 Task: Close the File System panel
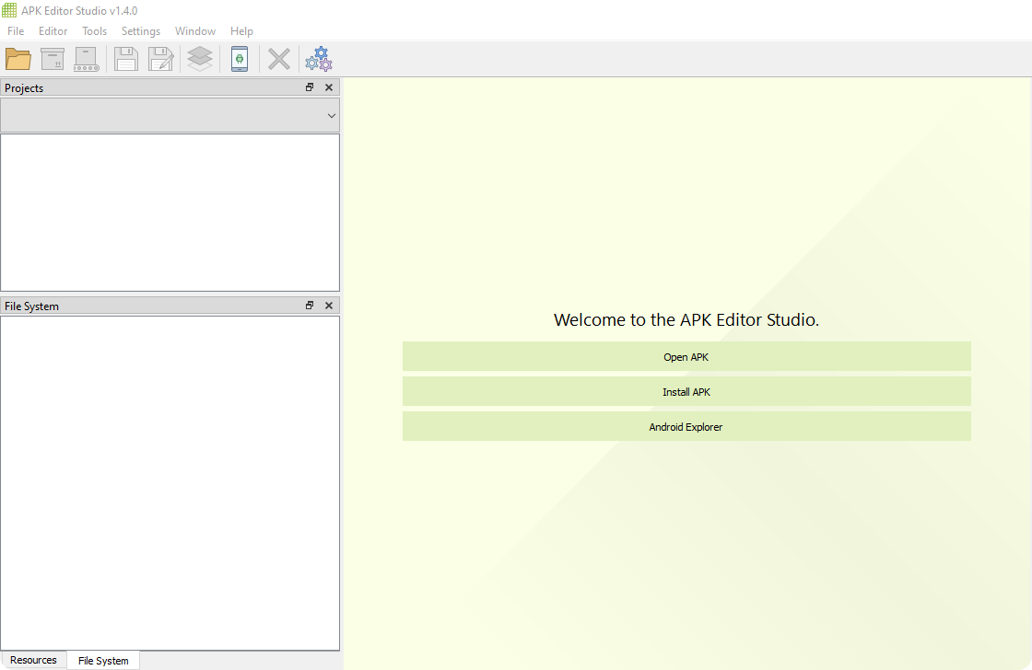pyautogui.click(x=329, y=306)
